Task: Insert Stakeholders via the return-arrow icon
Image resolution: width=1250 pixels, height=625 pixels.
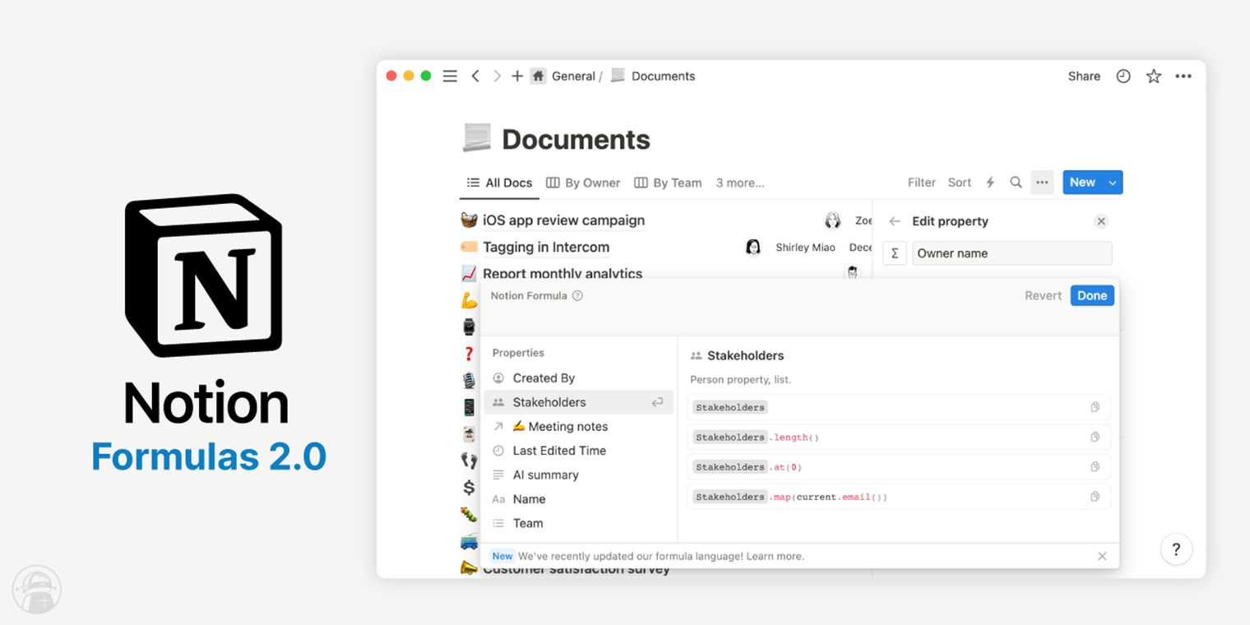Action: click(x=657, y=402)
